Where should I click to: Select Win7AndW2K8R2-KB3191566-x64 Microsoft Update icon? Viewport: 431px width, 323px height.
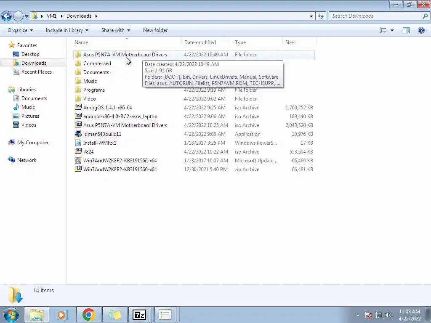[78, 160]
